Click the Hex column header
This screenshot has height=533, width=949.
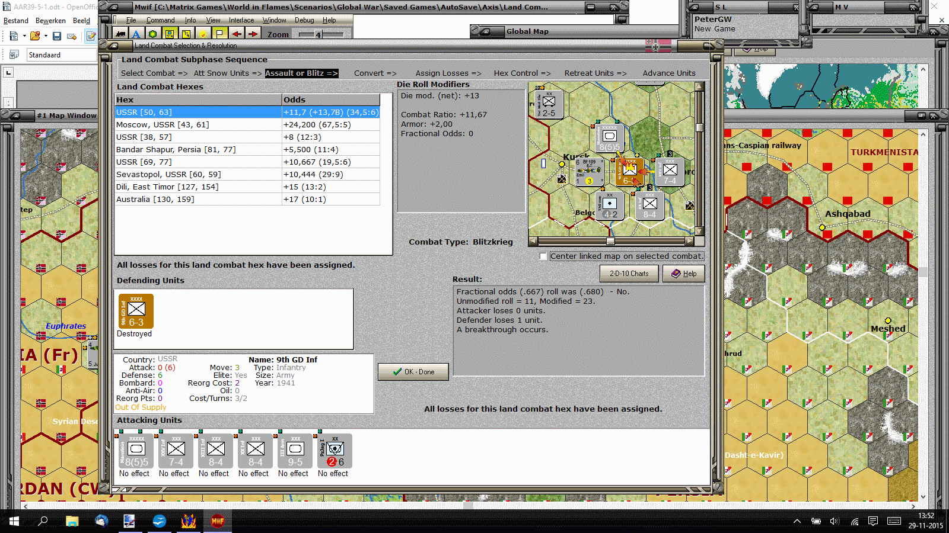(x=198, y=99)
